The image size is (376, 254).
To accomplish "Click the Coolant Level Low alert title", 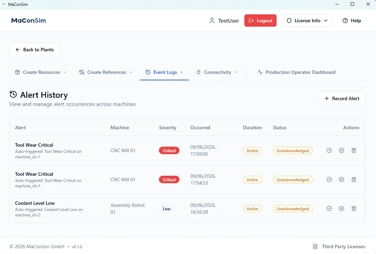I will (35, 203).
